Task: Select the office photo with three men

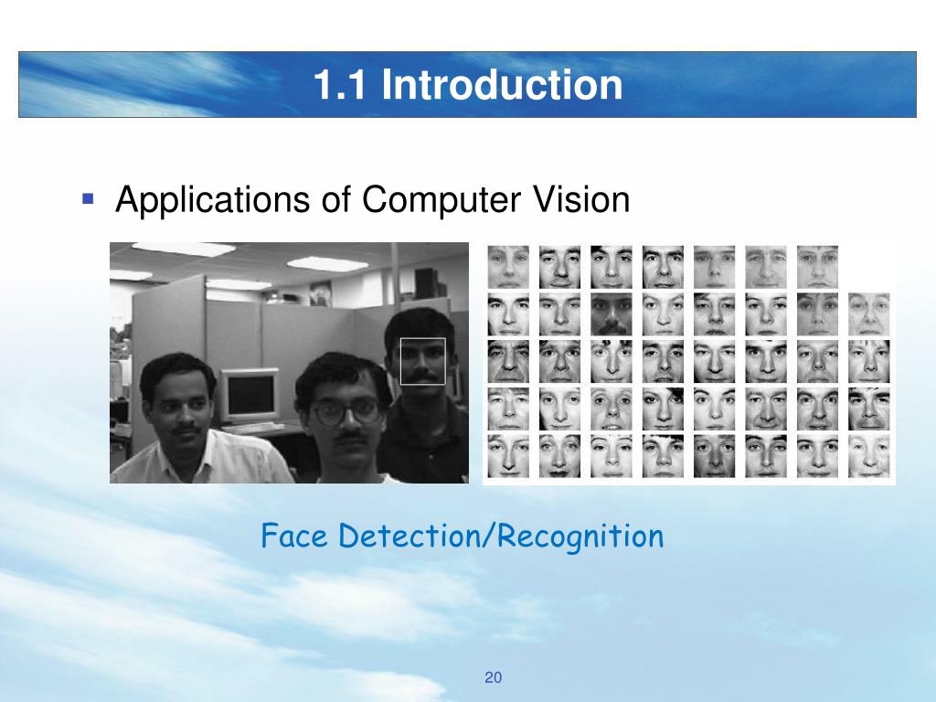Action: coord(289,362)
